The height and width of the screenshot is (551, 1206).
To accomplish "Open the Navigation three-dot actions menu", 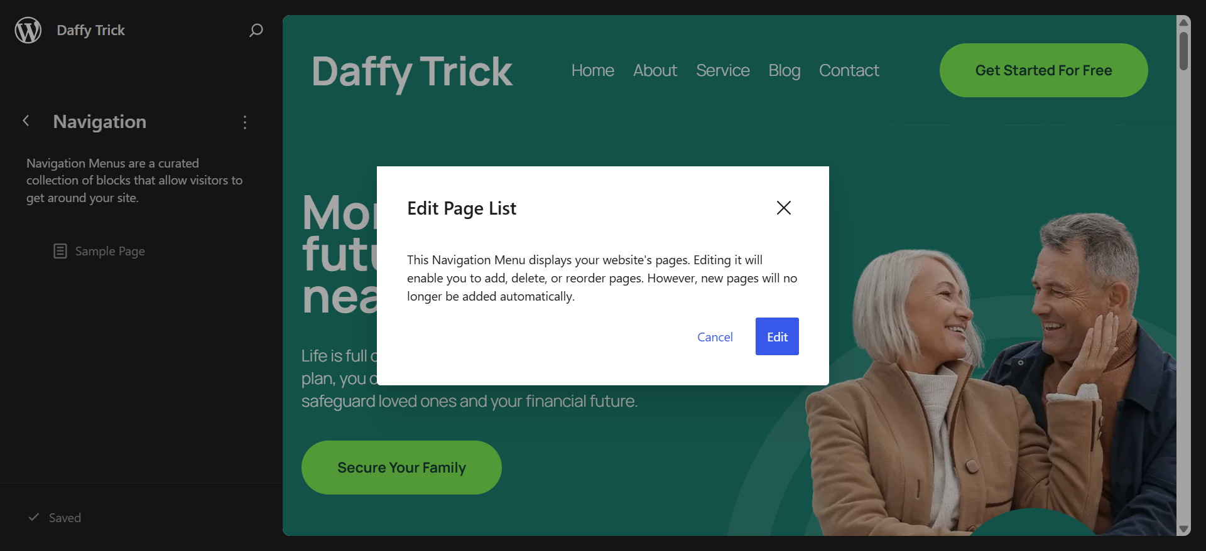I will (245, 122).
